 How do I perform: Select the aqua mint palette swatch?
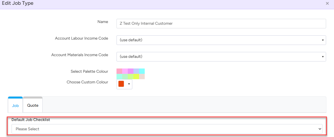click(119, 77)
